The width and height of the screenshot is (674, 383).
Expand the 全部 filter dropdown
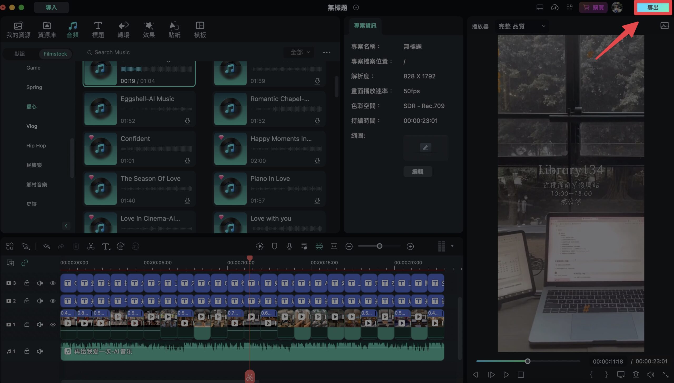click(x=300, y=52)
